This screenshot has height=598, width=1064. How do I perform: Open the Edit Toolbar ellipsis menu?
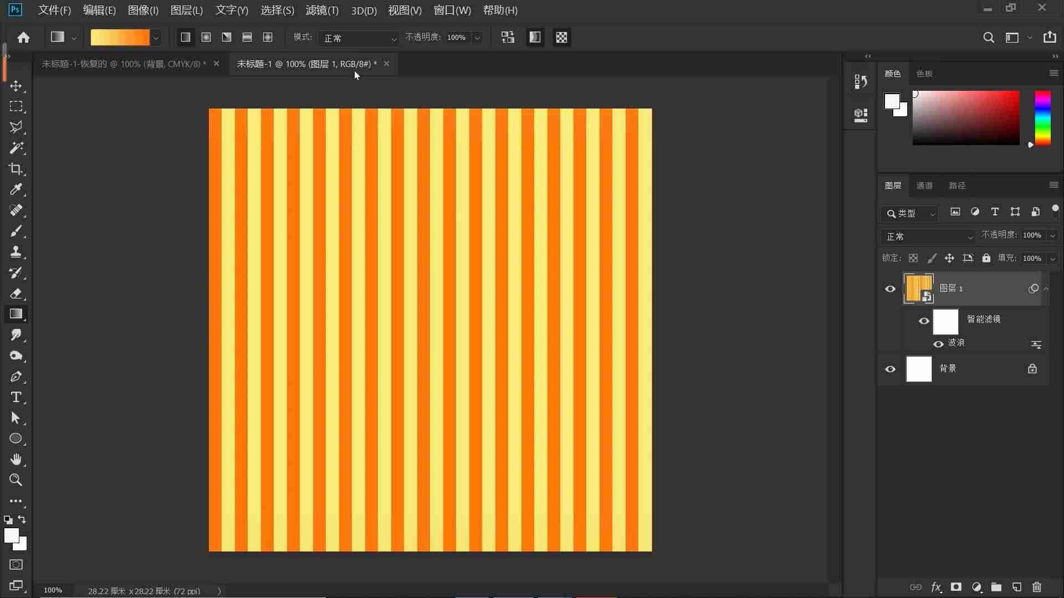(16, 501)
